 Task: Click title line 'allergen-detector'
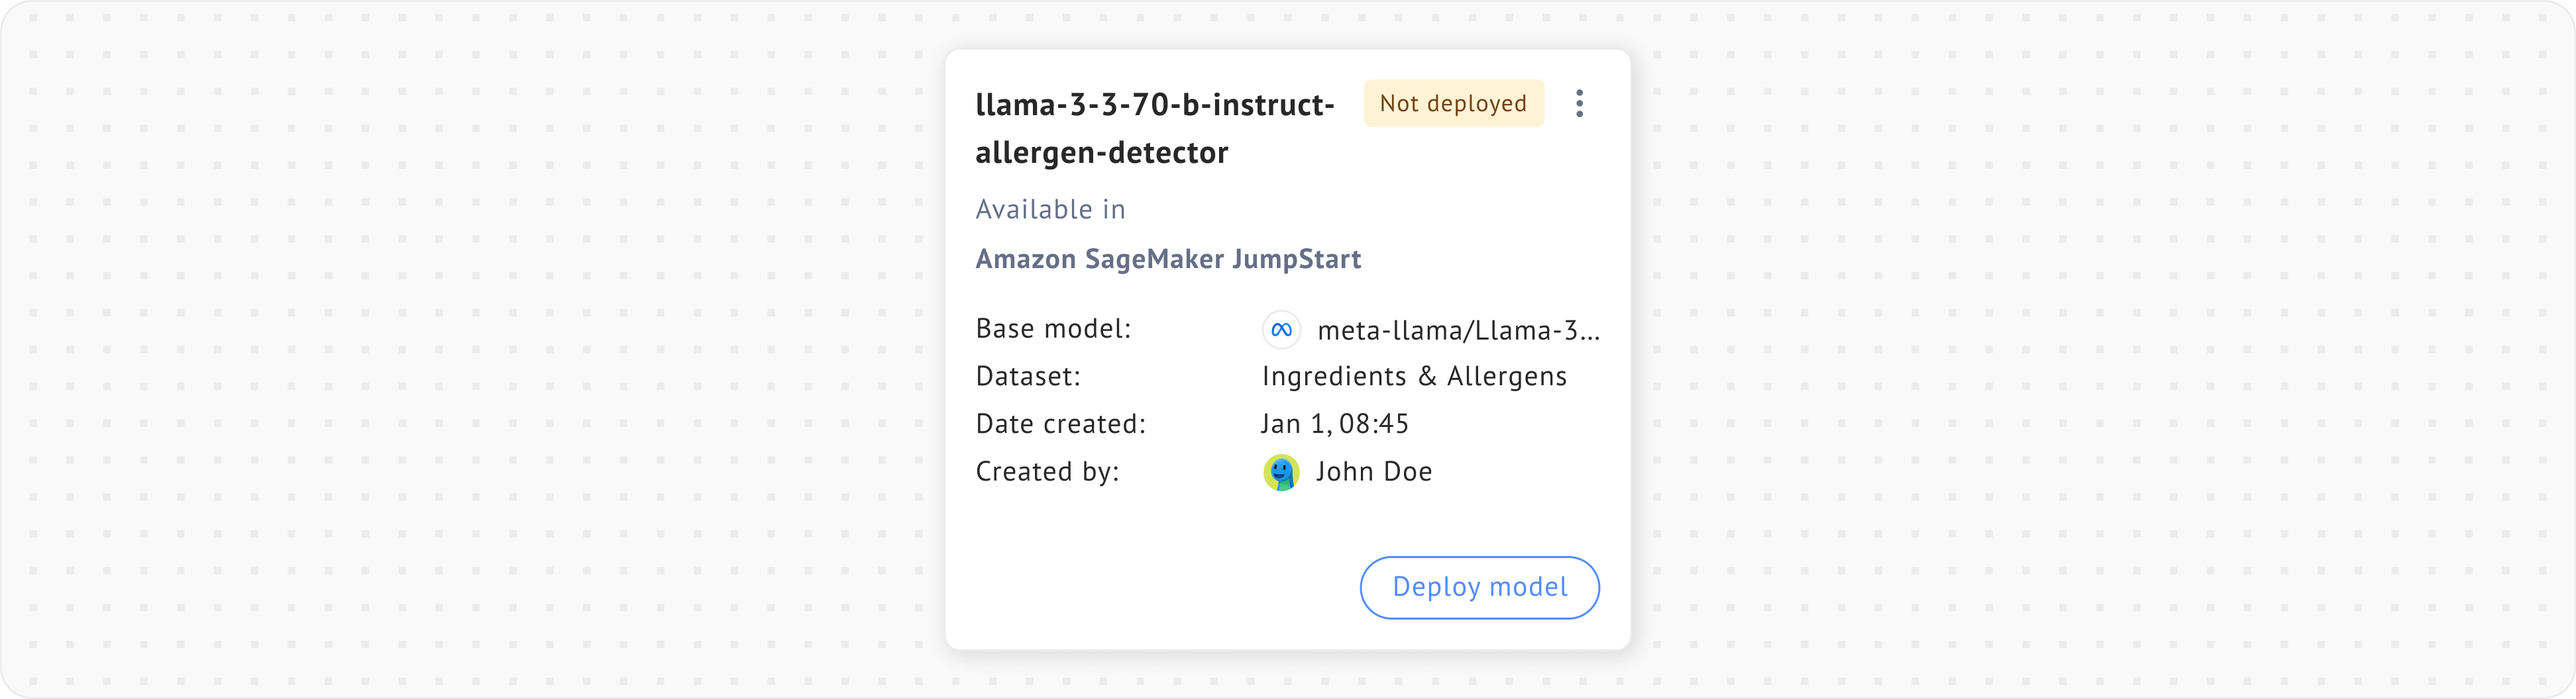(1101, 153)
